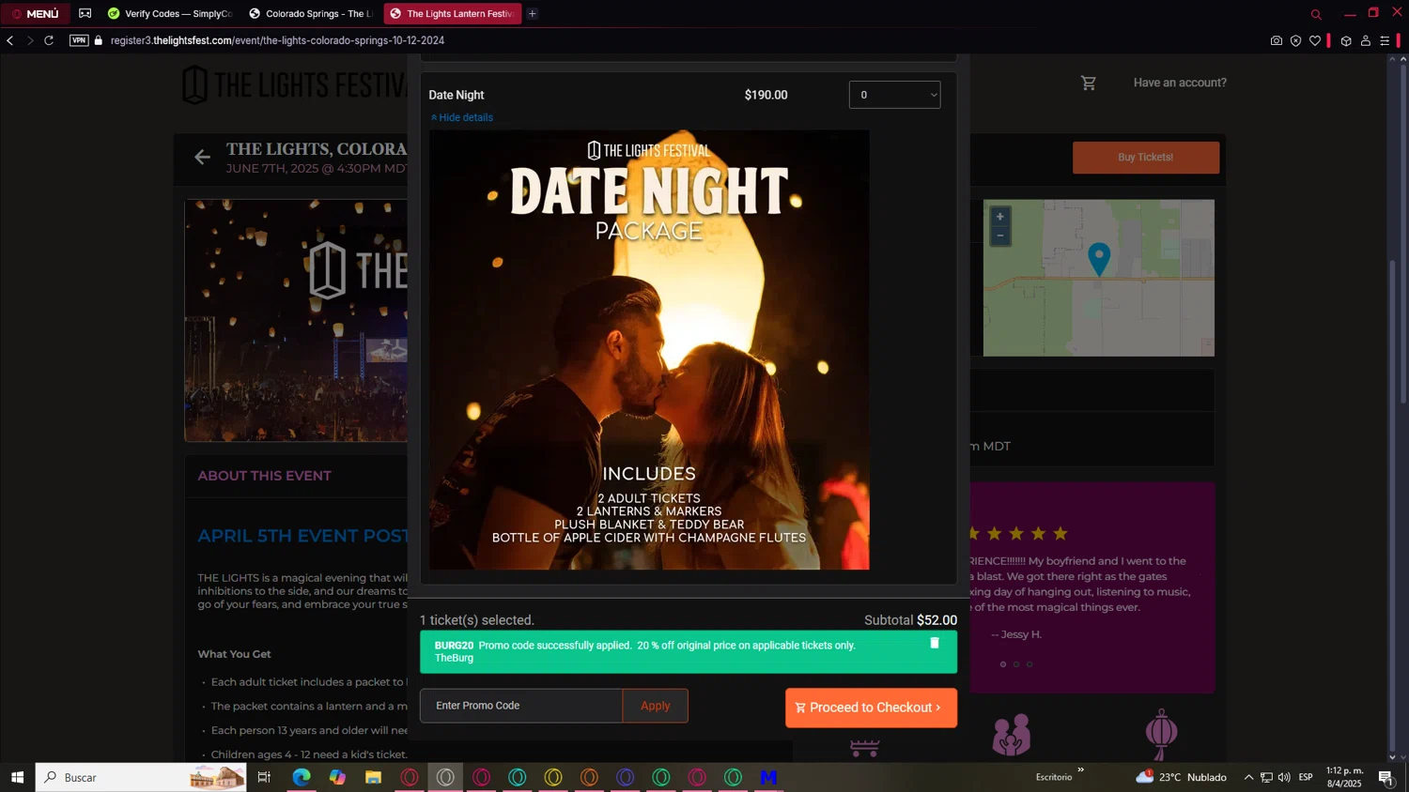Launch Microsoft Edge from the taskbar
Image resolution: width=1409 pixels, height=792 pixels.
pos(301,777)
